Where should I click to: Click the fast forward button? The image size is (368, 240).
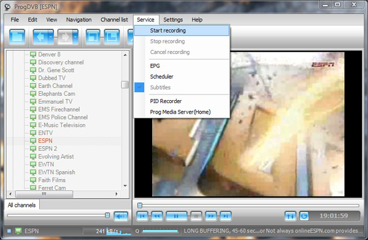211,216
